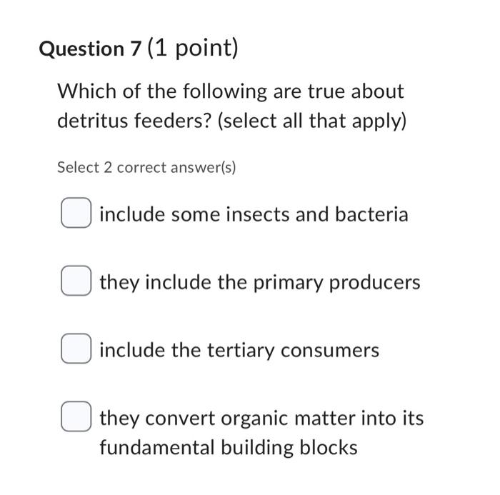Click the "include some insects and bacteria" label
Image resolution: width=500 pixels, height=495 pixels.
(254, 214)
